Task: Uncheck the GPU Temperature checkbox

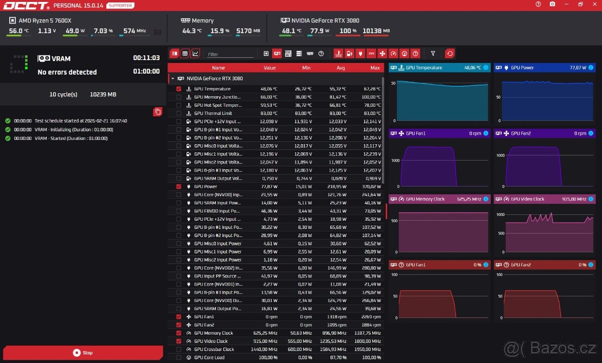Action: click(x=179, y=89)
